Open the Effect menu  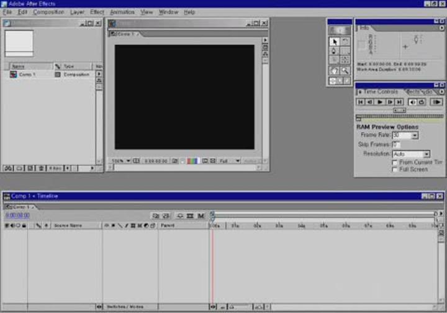[97, 12]
